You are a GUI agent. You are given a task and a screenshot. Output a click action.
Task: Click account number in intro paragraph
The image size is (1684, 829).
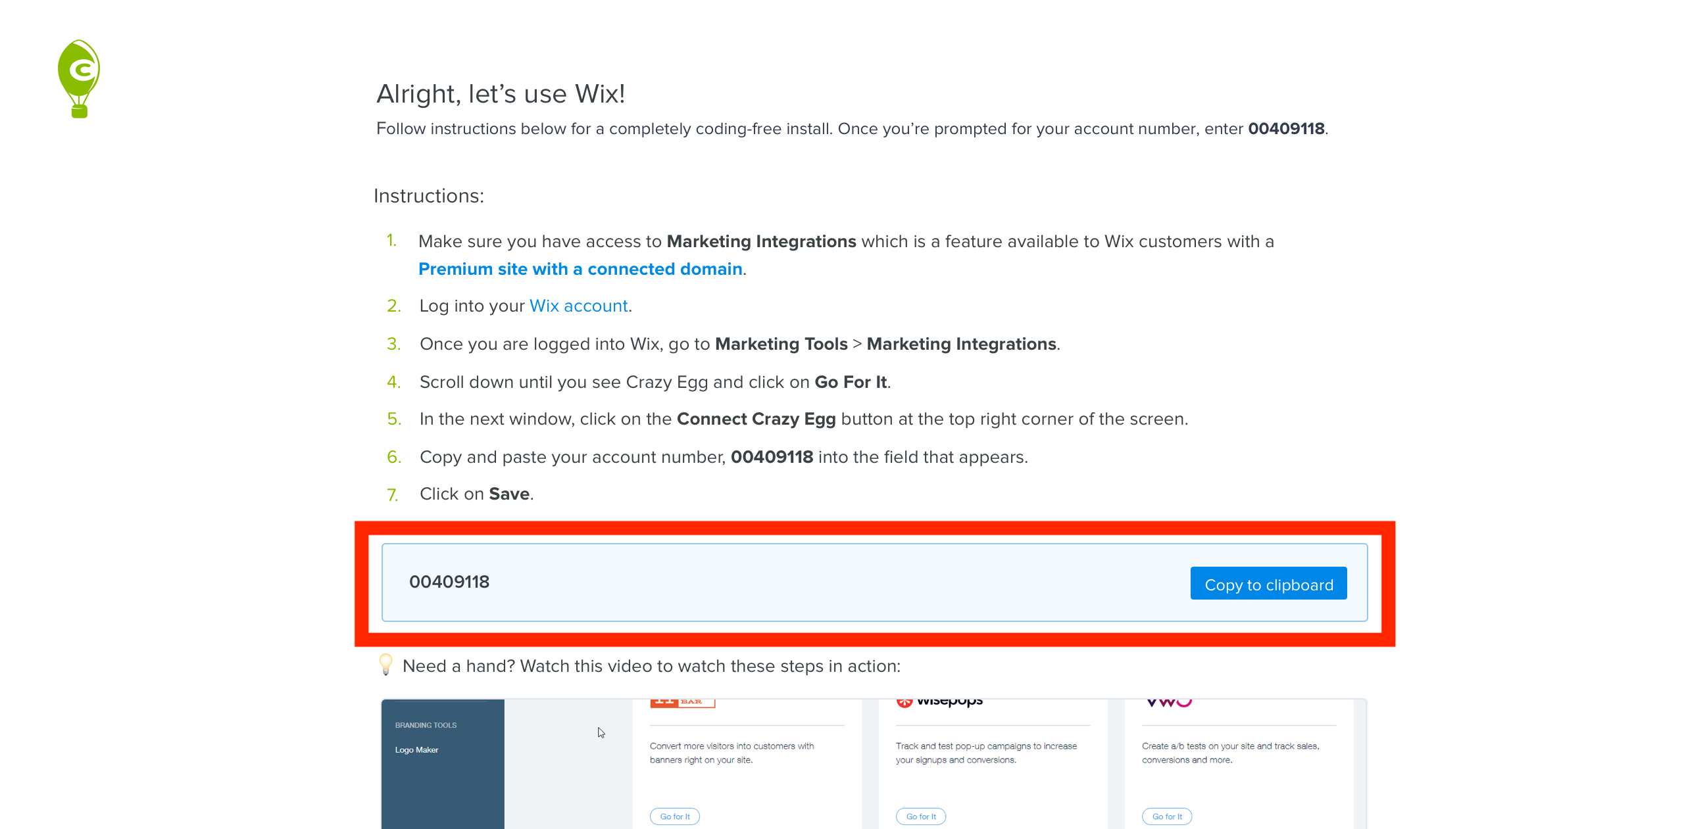1286,128
